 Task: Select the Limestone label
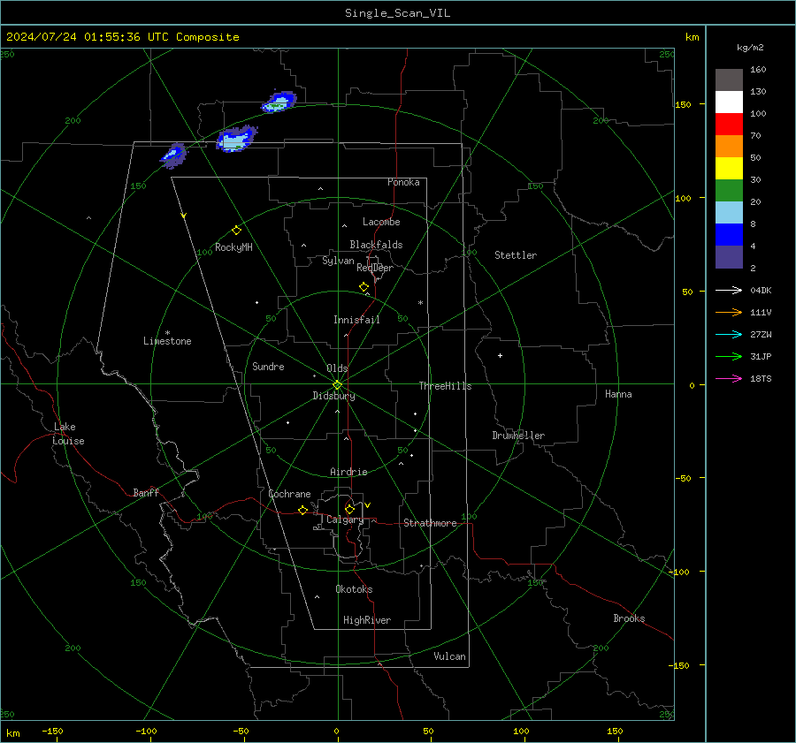pyautogui.click(x=167, y=341)
